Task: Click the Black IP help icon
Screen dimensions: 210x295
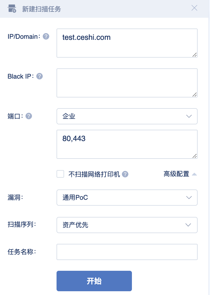Action: point(39,76)
